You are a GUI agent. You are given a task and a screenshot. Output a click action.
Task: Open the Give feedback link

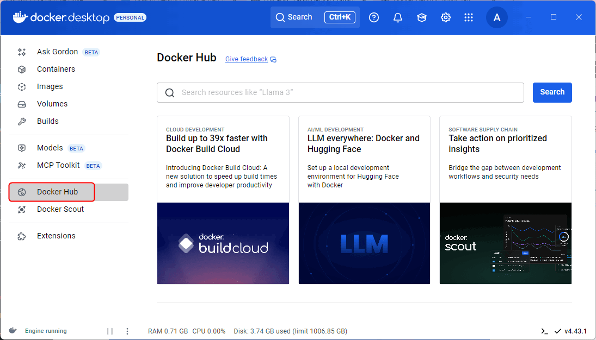coord(246,59)
